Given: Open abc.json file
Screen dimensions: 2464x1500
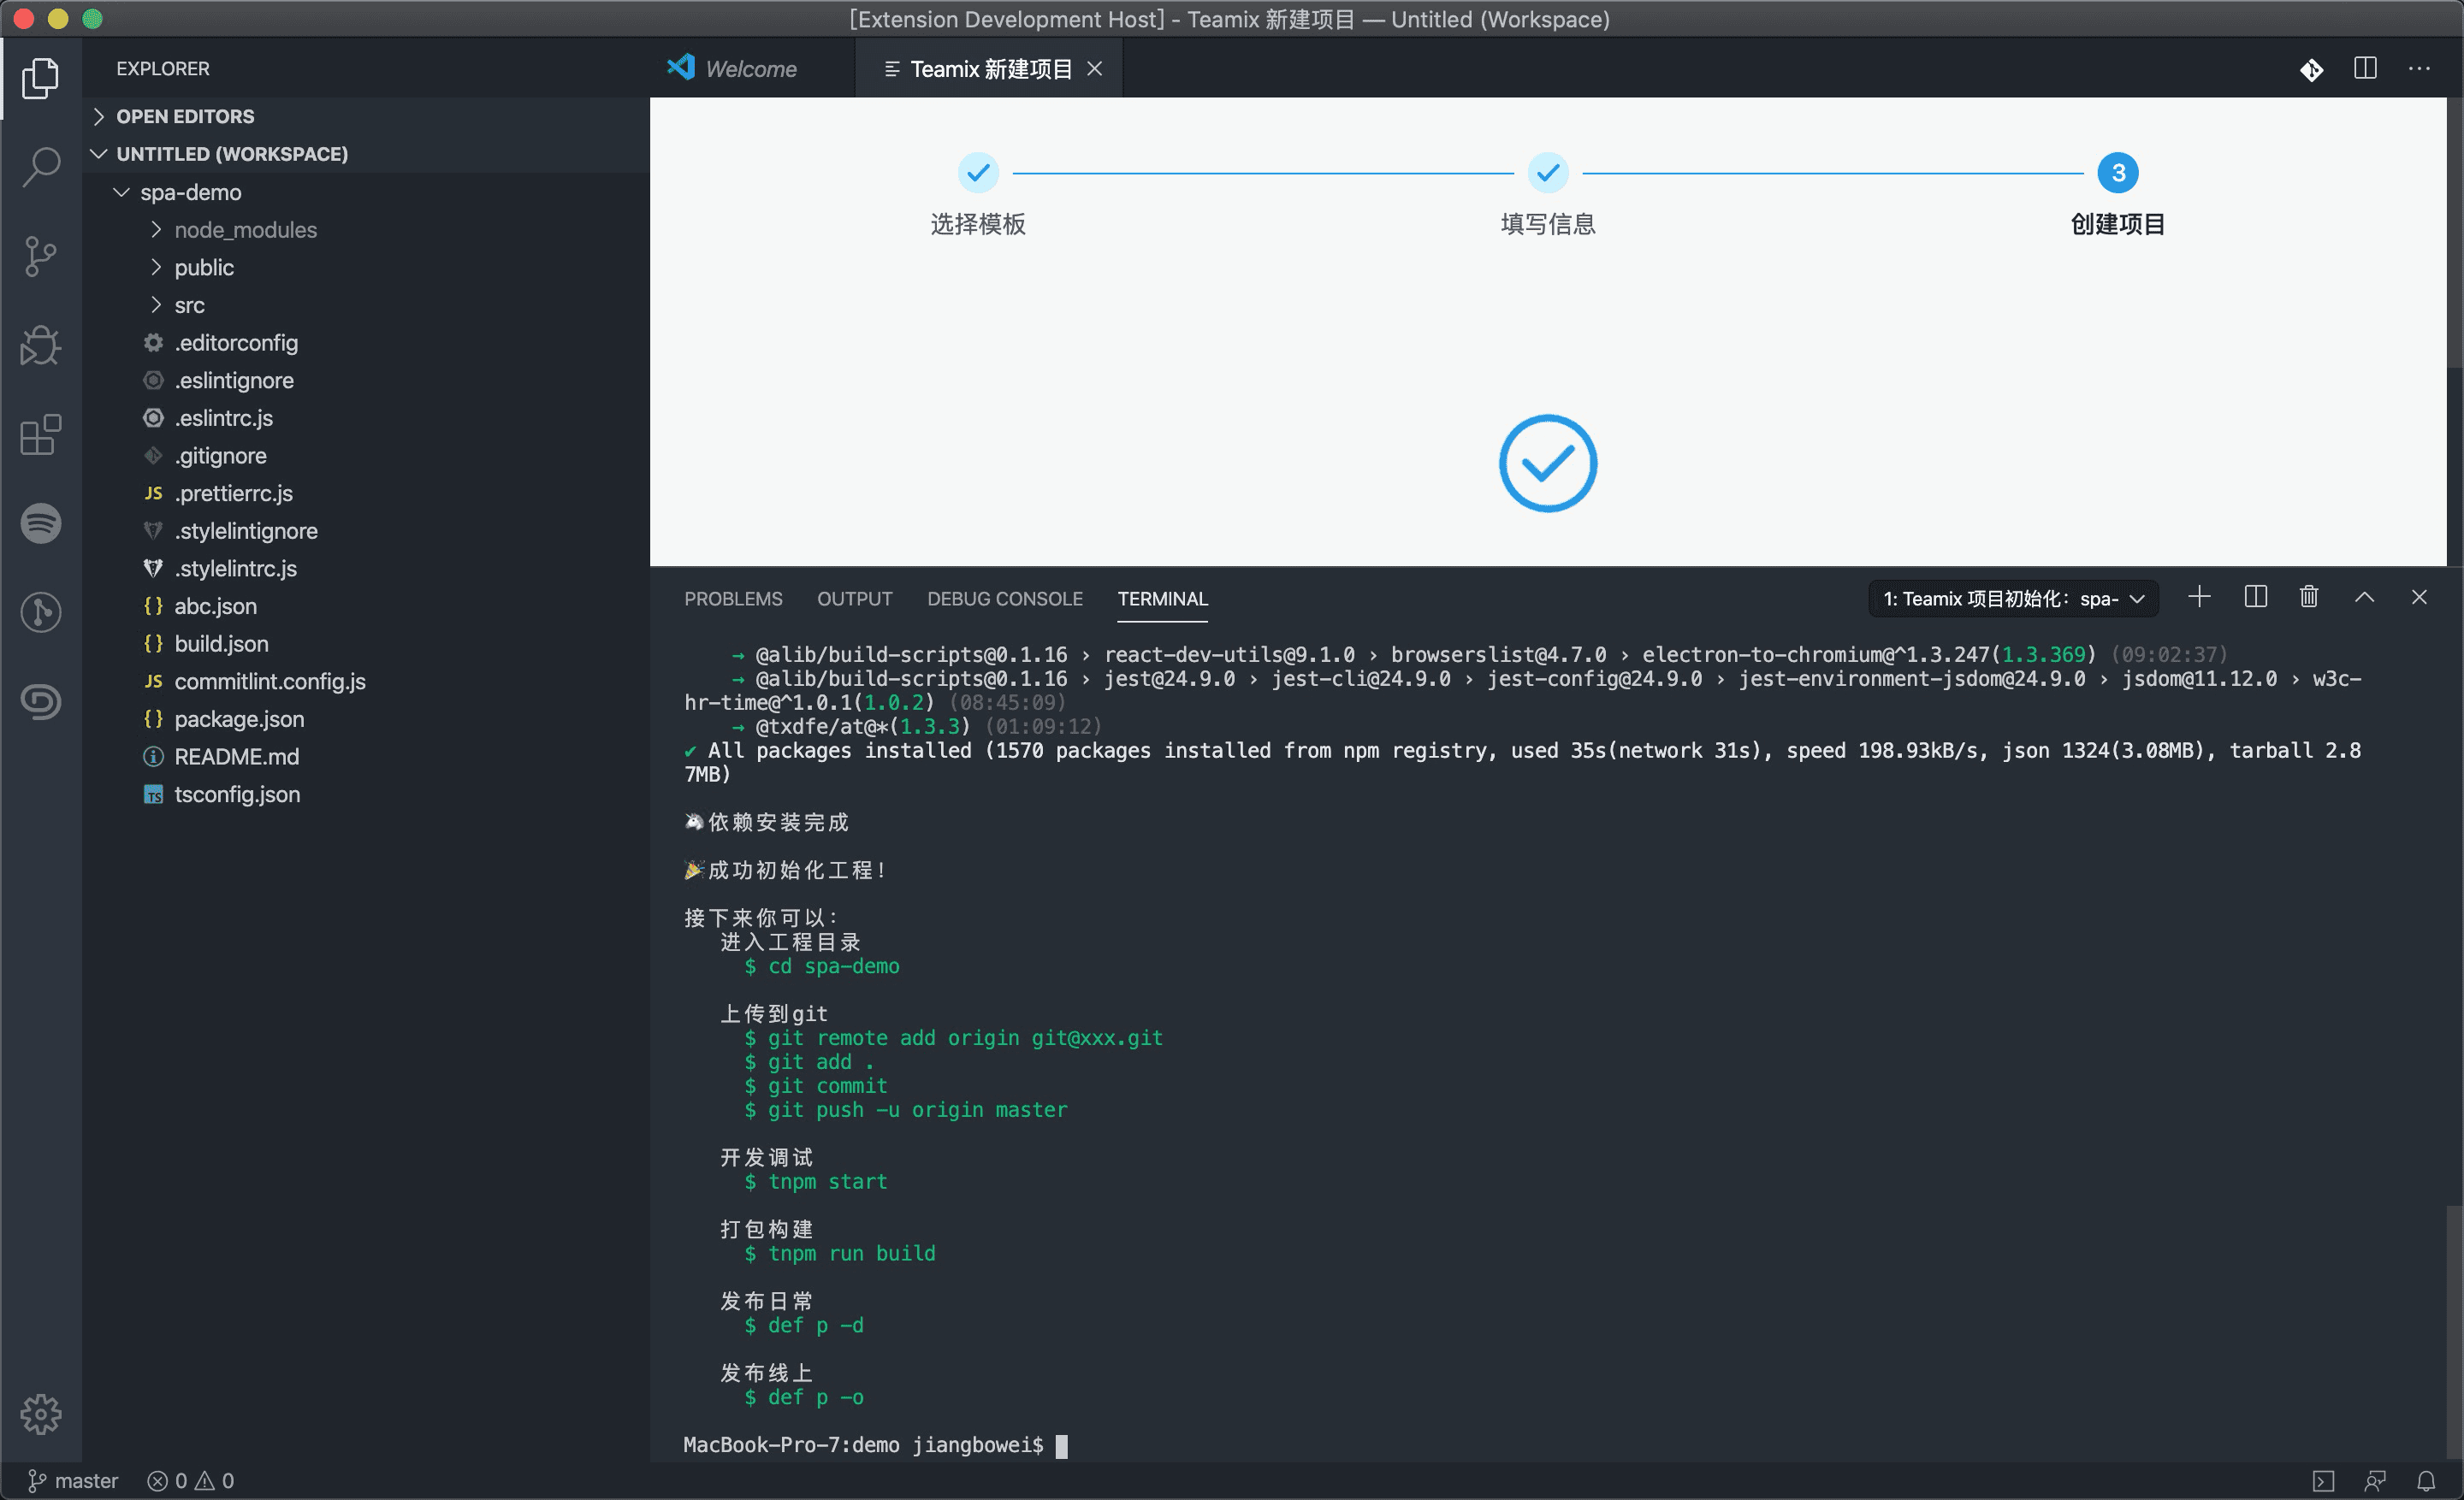Looking at the screenshot, I should click(x=366, y=606).
